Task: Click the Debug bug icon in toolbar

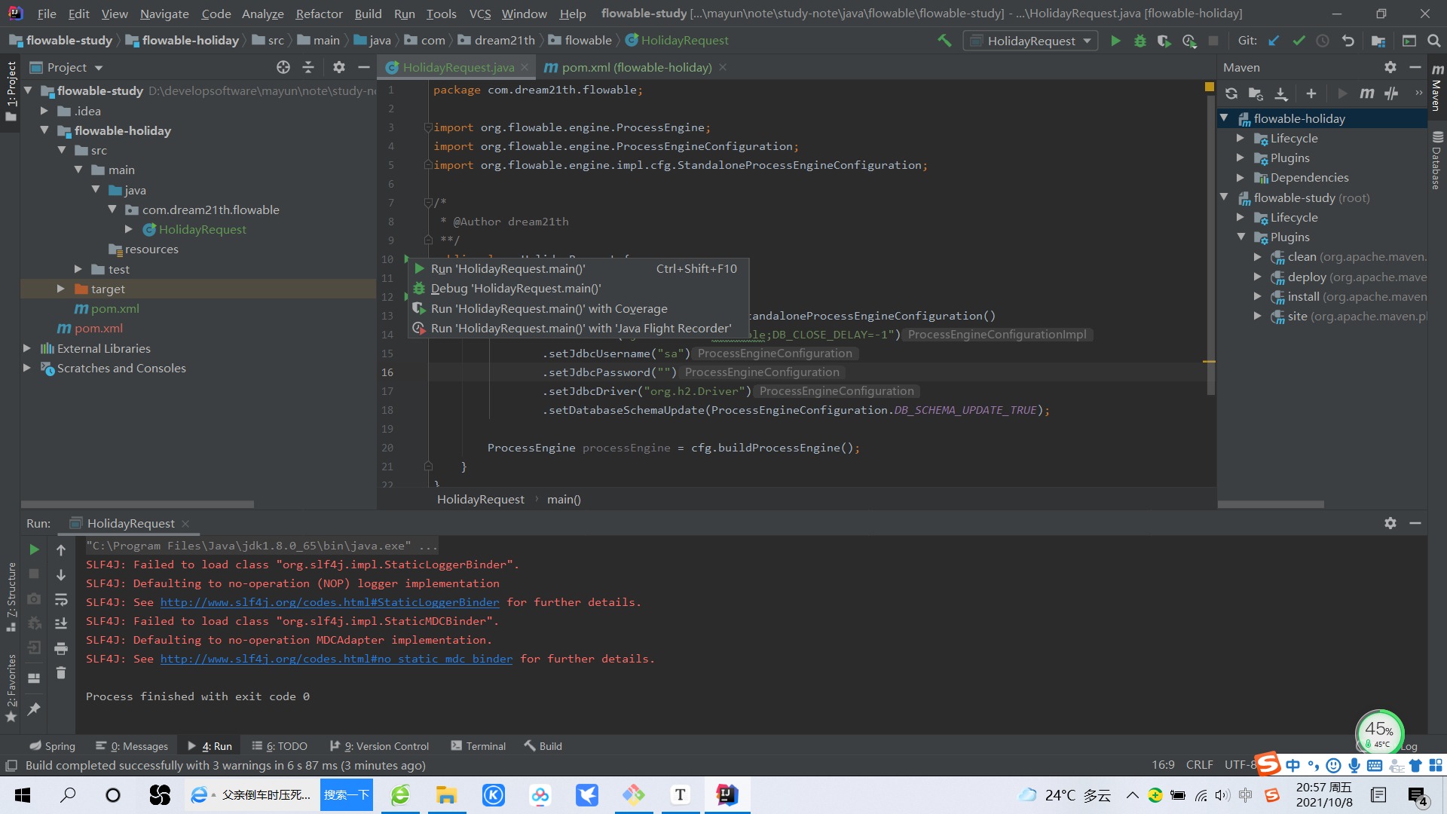Action: tap(1140, 41)
